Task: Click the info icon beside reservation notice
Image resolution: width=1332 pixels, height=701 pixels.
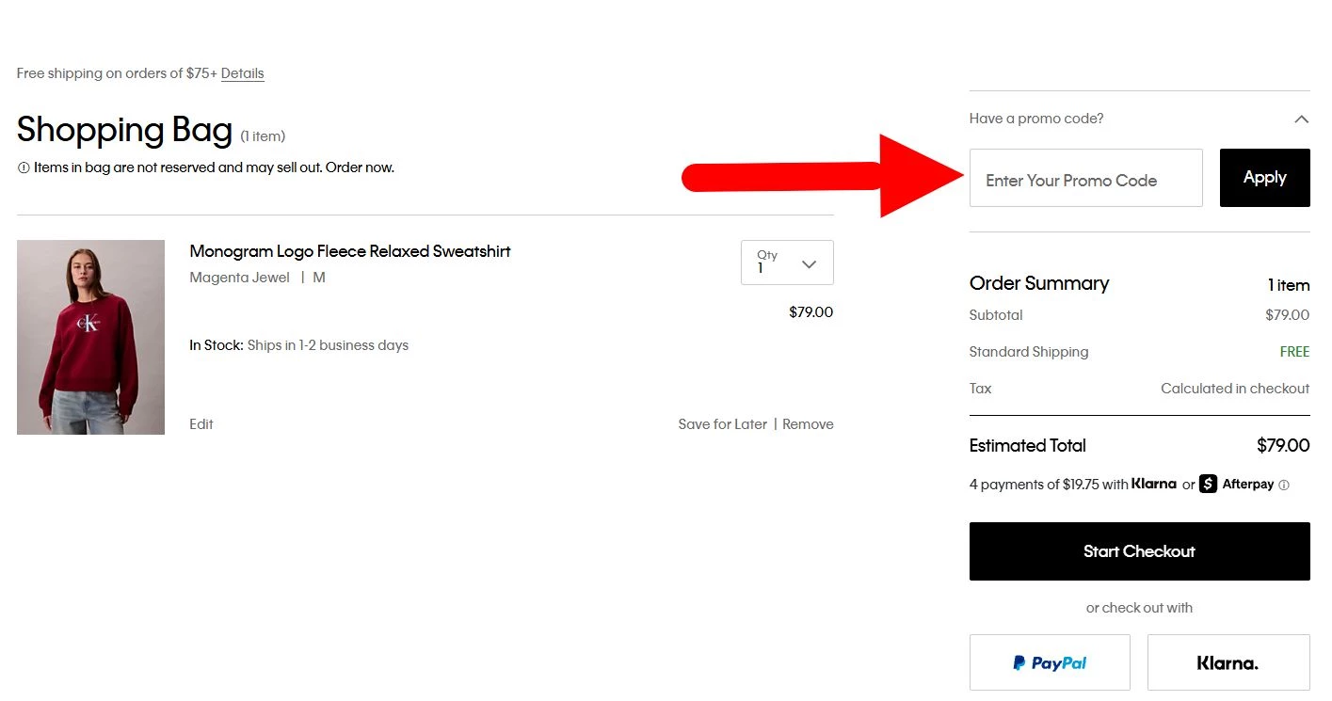Action: [24, 168]
